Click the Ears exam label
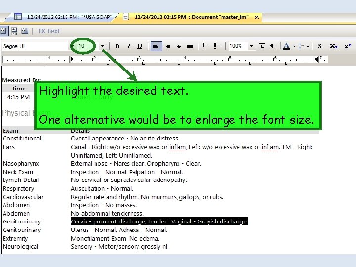This screenshot has width=356, height=267. (x=9, y=147)
